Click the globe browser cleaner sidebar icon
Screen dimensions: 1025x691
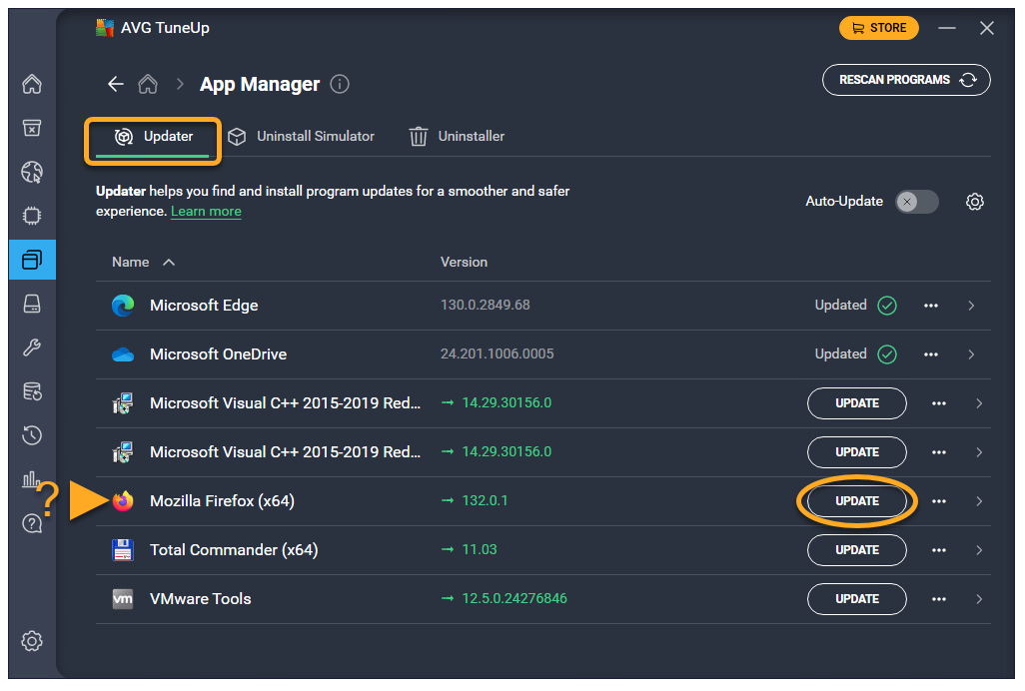[x=32, y=172]
